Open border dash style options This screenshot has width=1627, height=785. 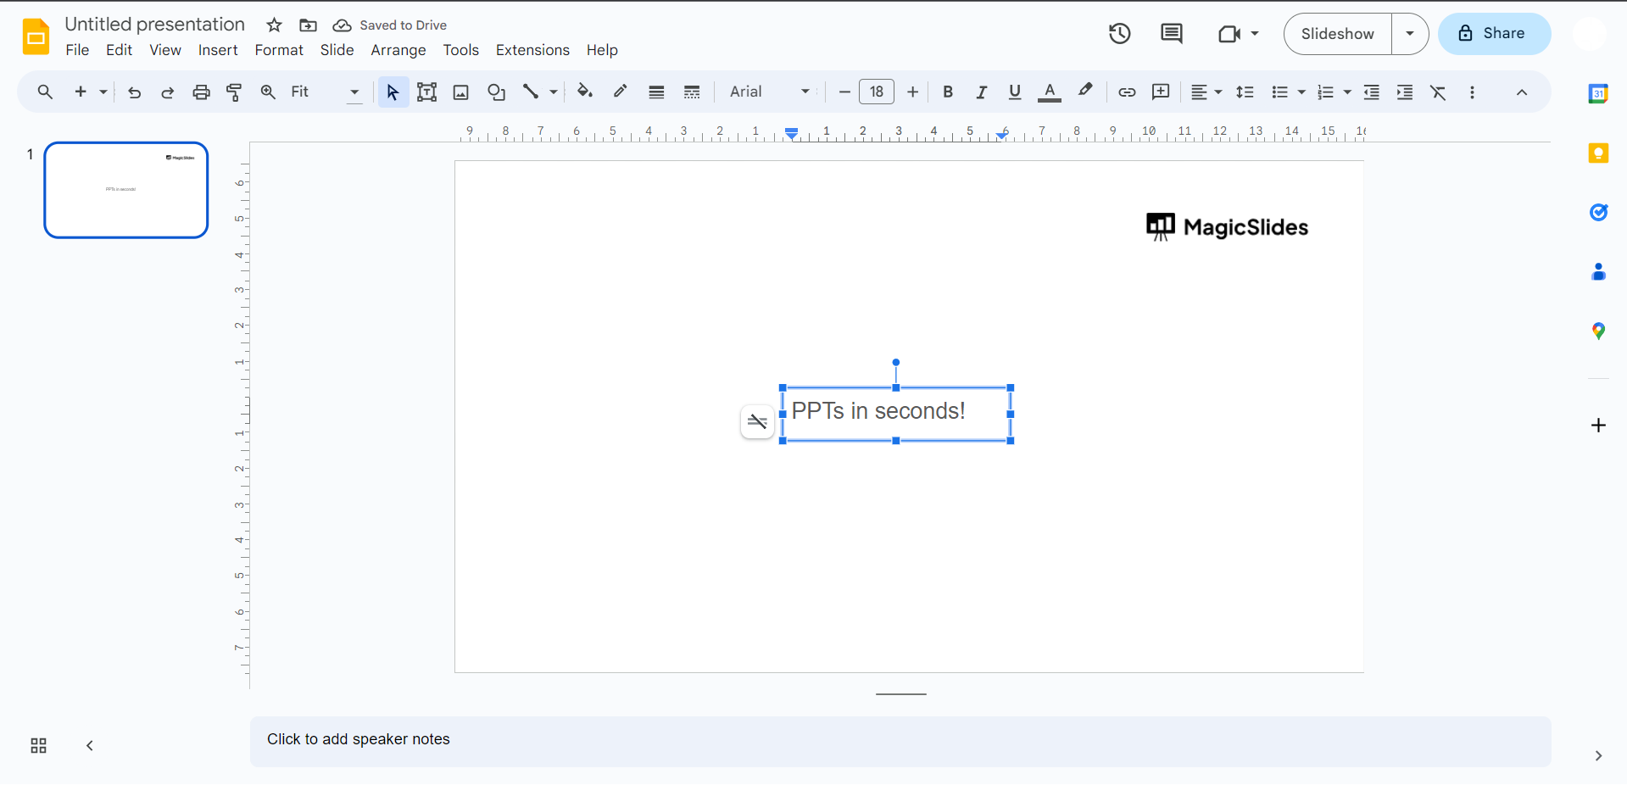point(692,92)
